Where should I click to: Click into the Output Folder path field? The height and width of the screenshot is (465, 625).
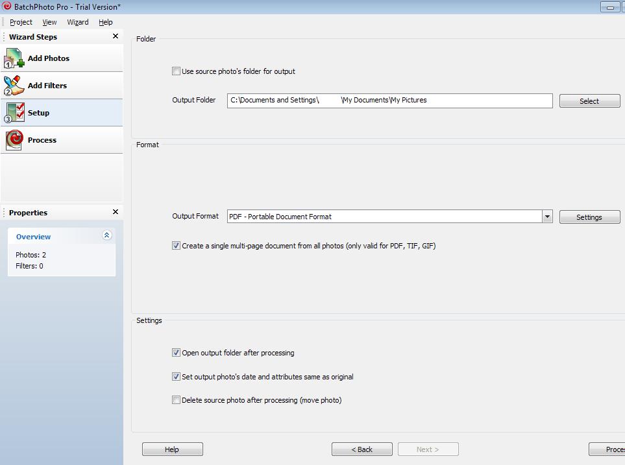(x=389, y=101)
